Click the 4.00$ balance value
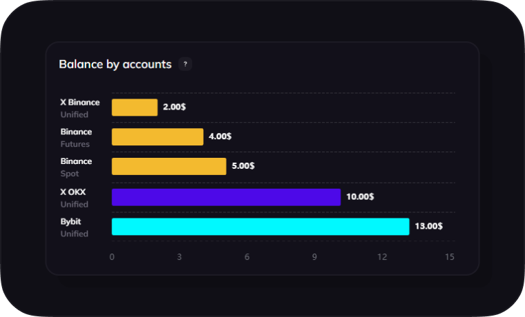Image resolution: width=525 pixels, height=317 pixels. pyautogui.click(x=220, y=137)
